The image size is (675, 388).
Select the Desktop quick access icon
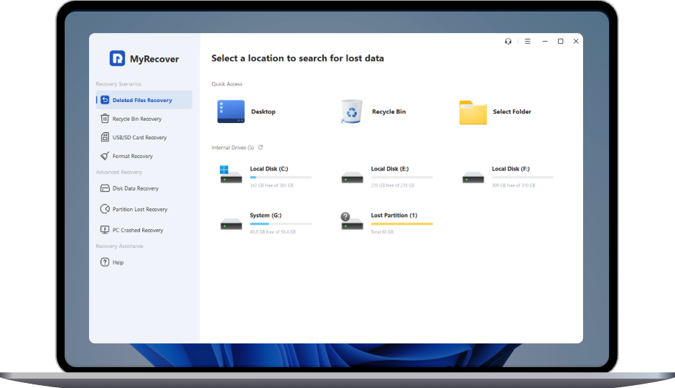pyautogui.click(x=231, y=111)
